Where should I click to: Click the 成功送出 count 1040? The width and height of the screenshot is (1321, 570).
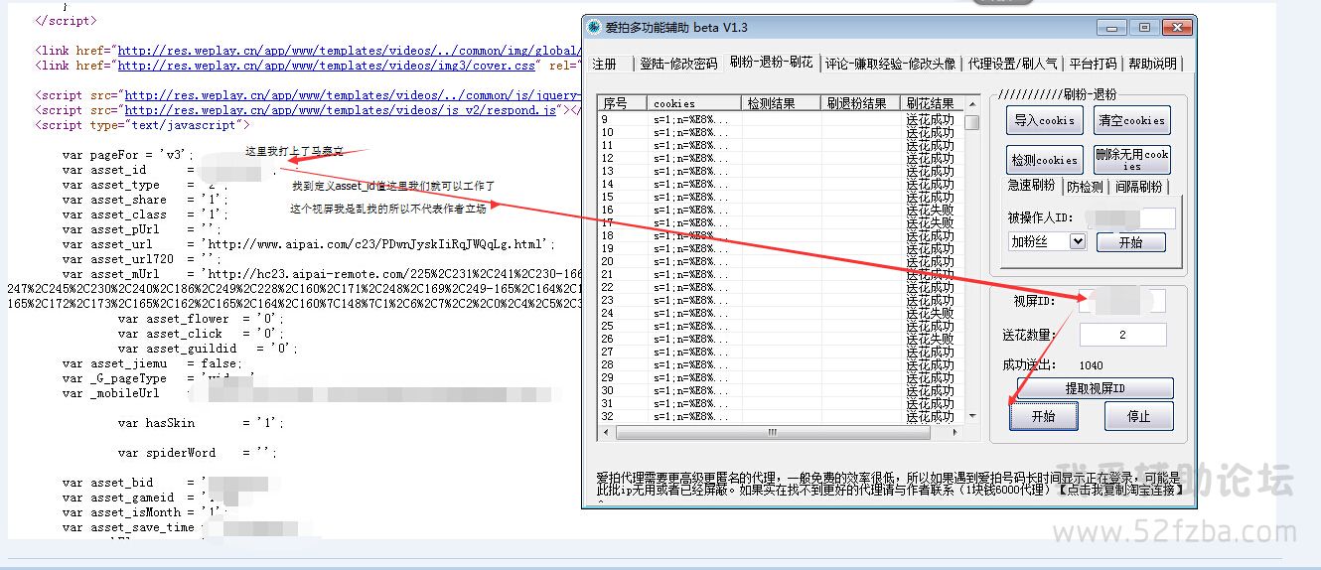point(1091,365)
